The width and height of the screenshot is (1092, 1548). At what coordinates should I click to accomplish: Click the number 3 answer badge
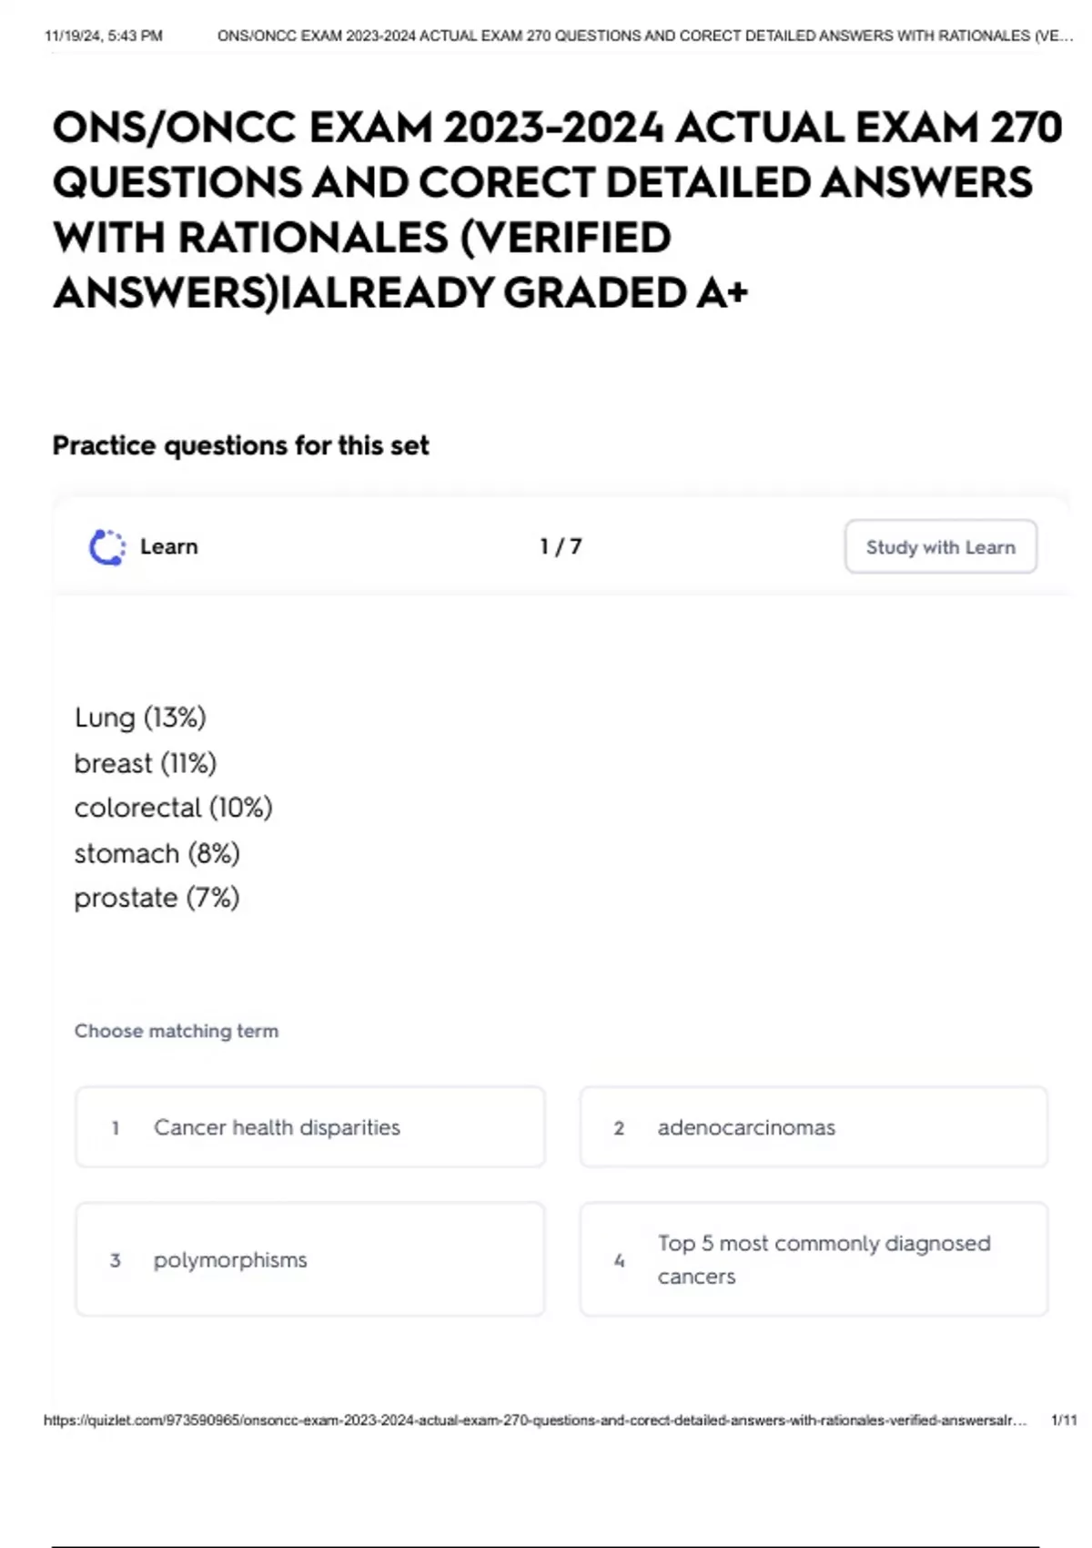pyautogui.click(x=116, y=1261)
